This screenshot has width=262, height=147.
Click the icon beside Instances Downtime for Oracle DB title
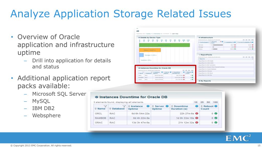[x=96, y=97]
